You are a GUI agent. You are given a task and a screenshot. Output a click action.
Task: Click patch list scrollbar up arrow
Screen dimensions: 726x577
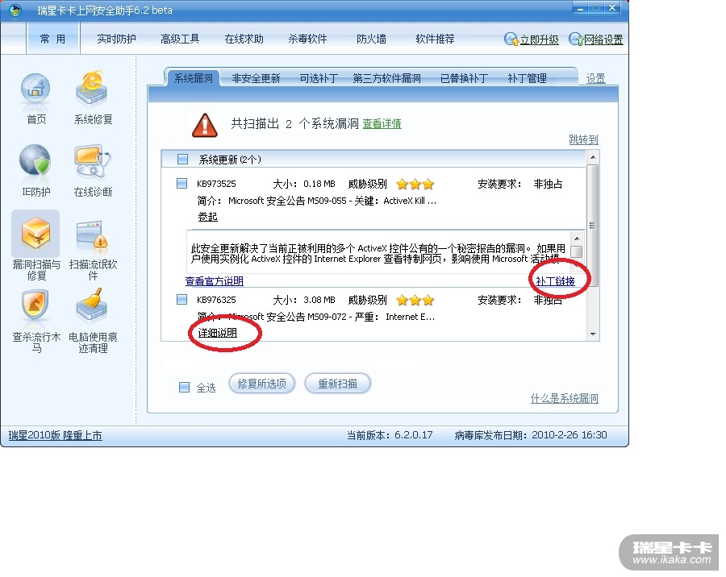(593, 158)
